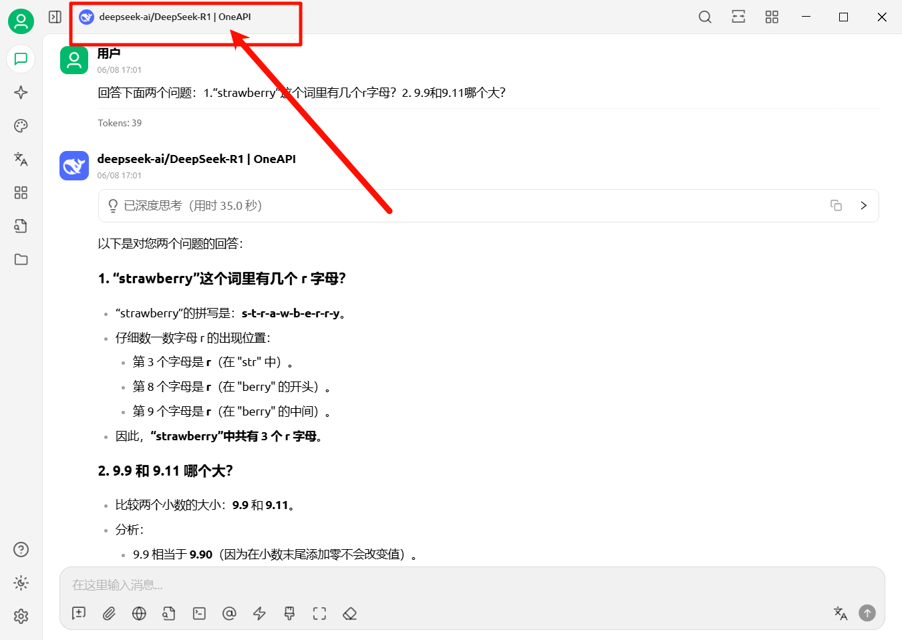This screenshot has height=640, width=902.
Task: Click the clear context brush icon
Action: click(289, 613)
